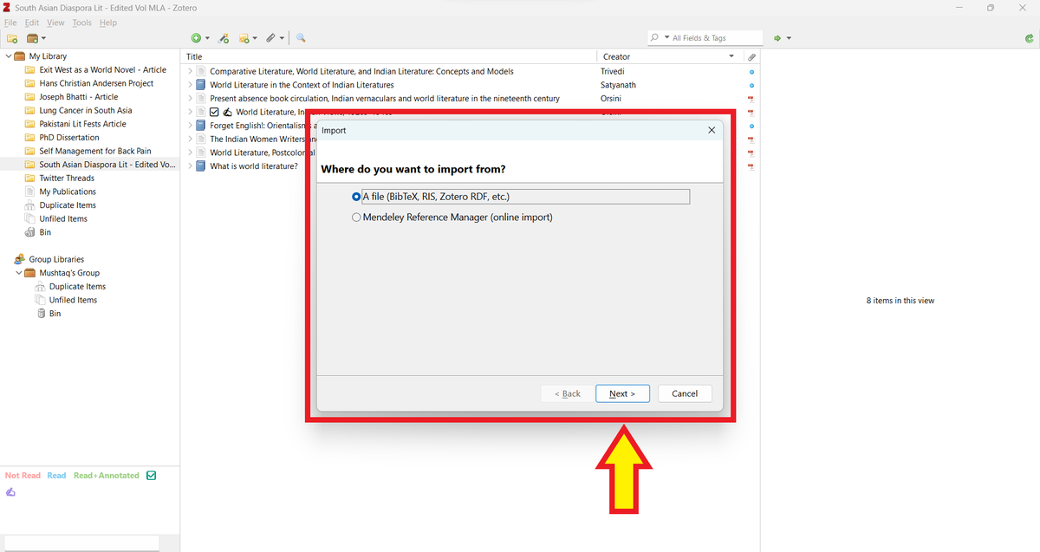1040x552 pixels.
Task: Click PDF icon for What is world literature?
Action: pyautogui.click(x=751, y=166)
